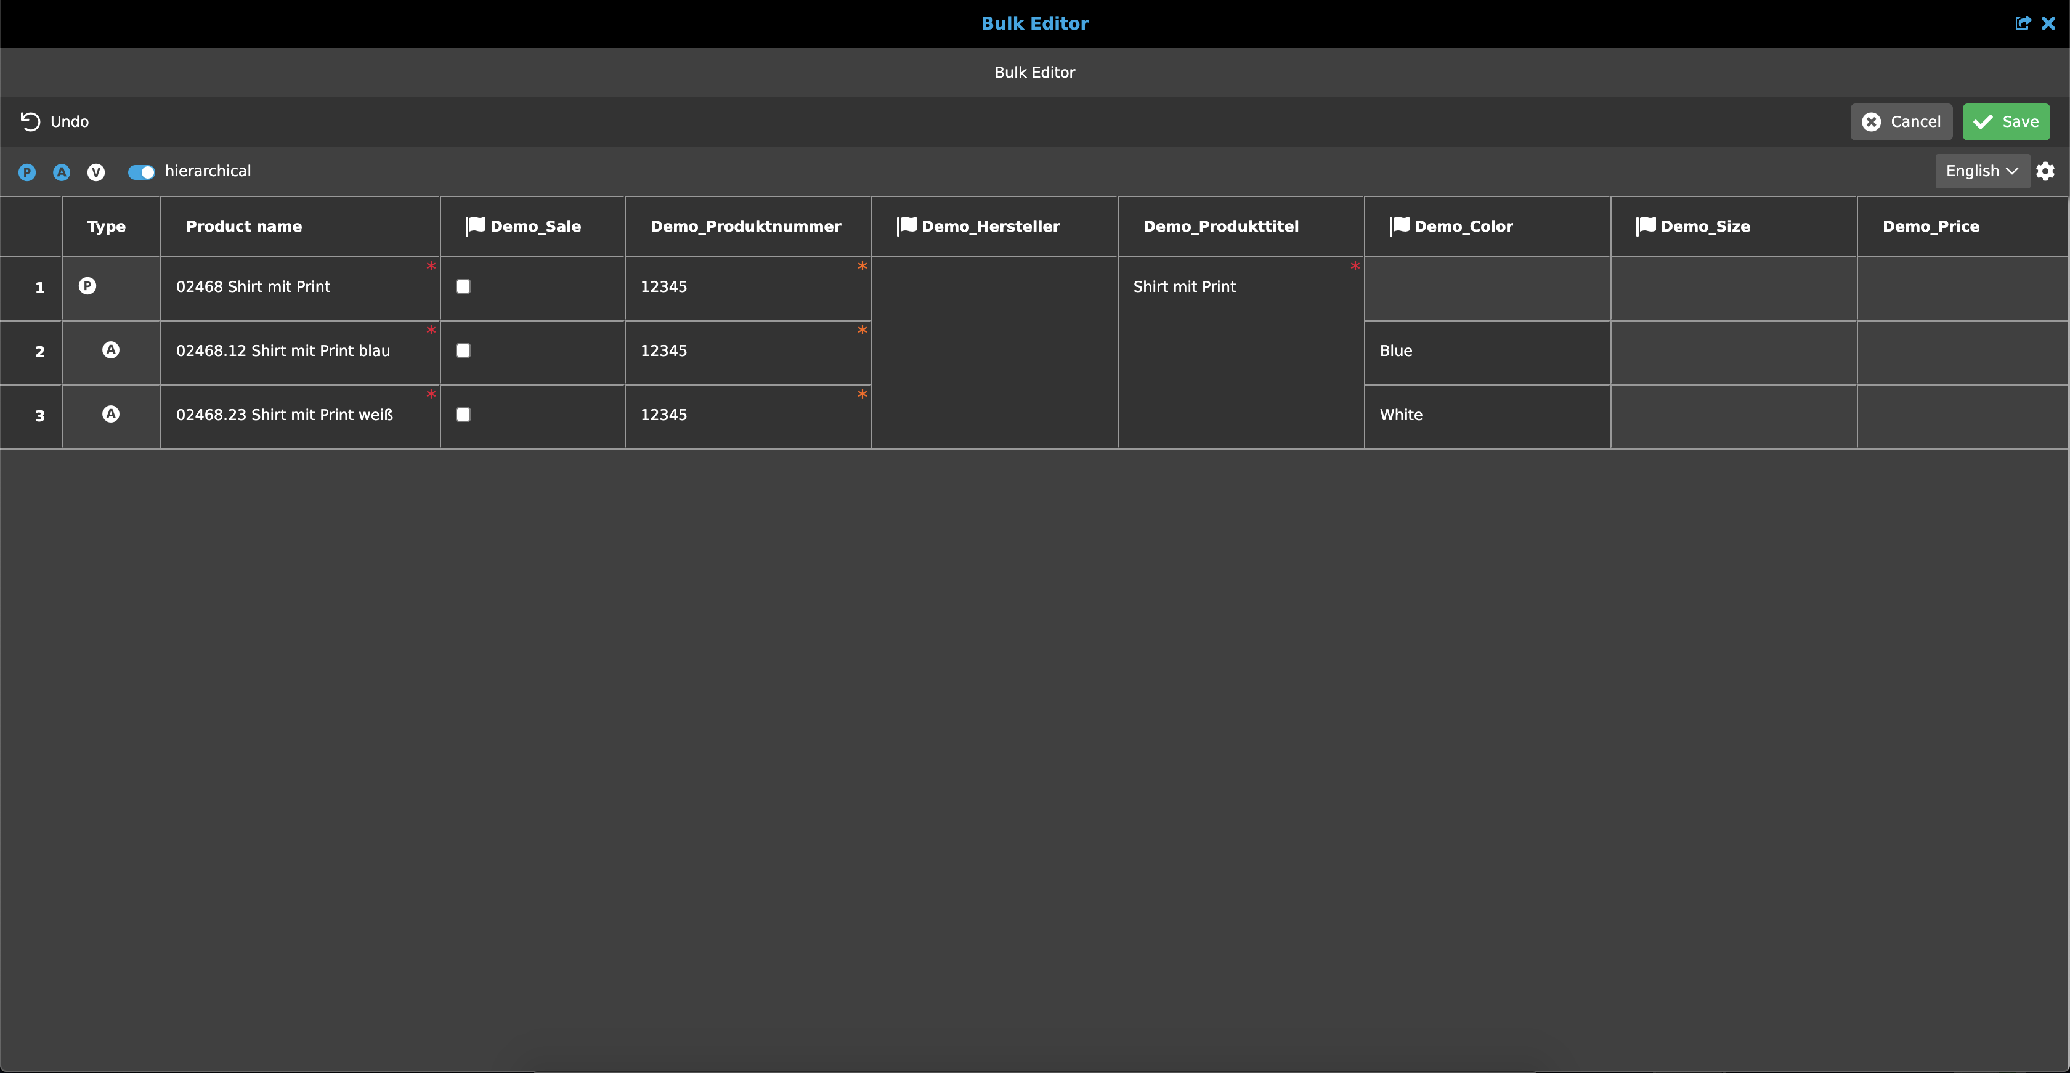Open the English language dropdown
The width and height of the screenshot is (2070, 1073).
click(x=1982, y=171)
